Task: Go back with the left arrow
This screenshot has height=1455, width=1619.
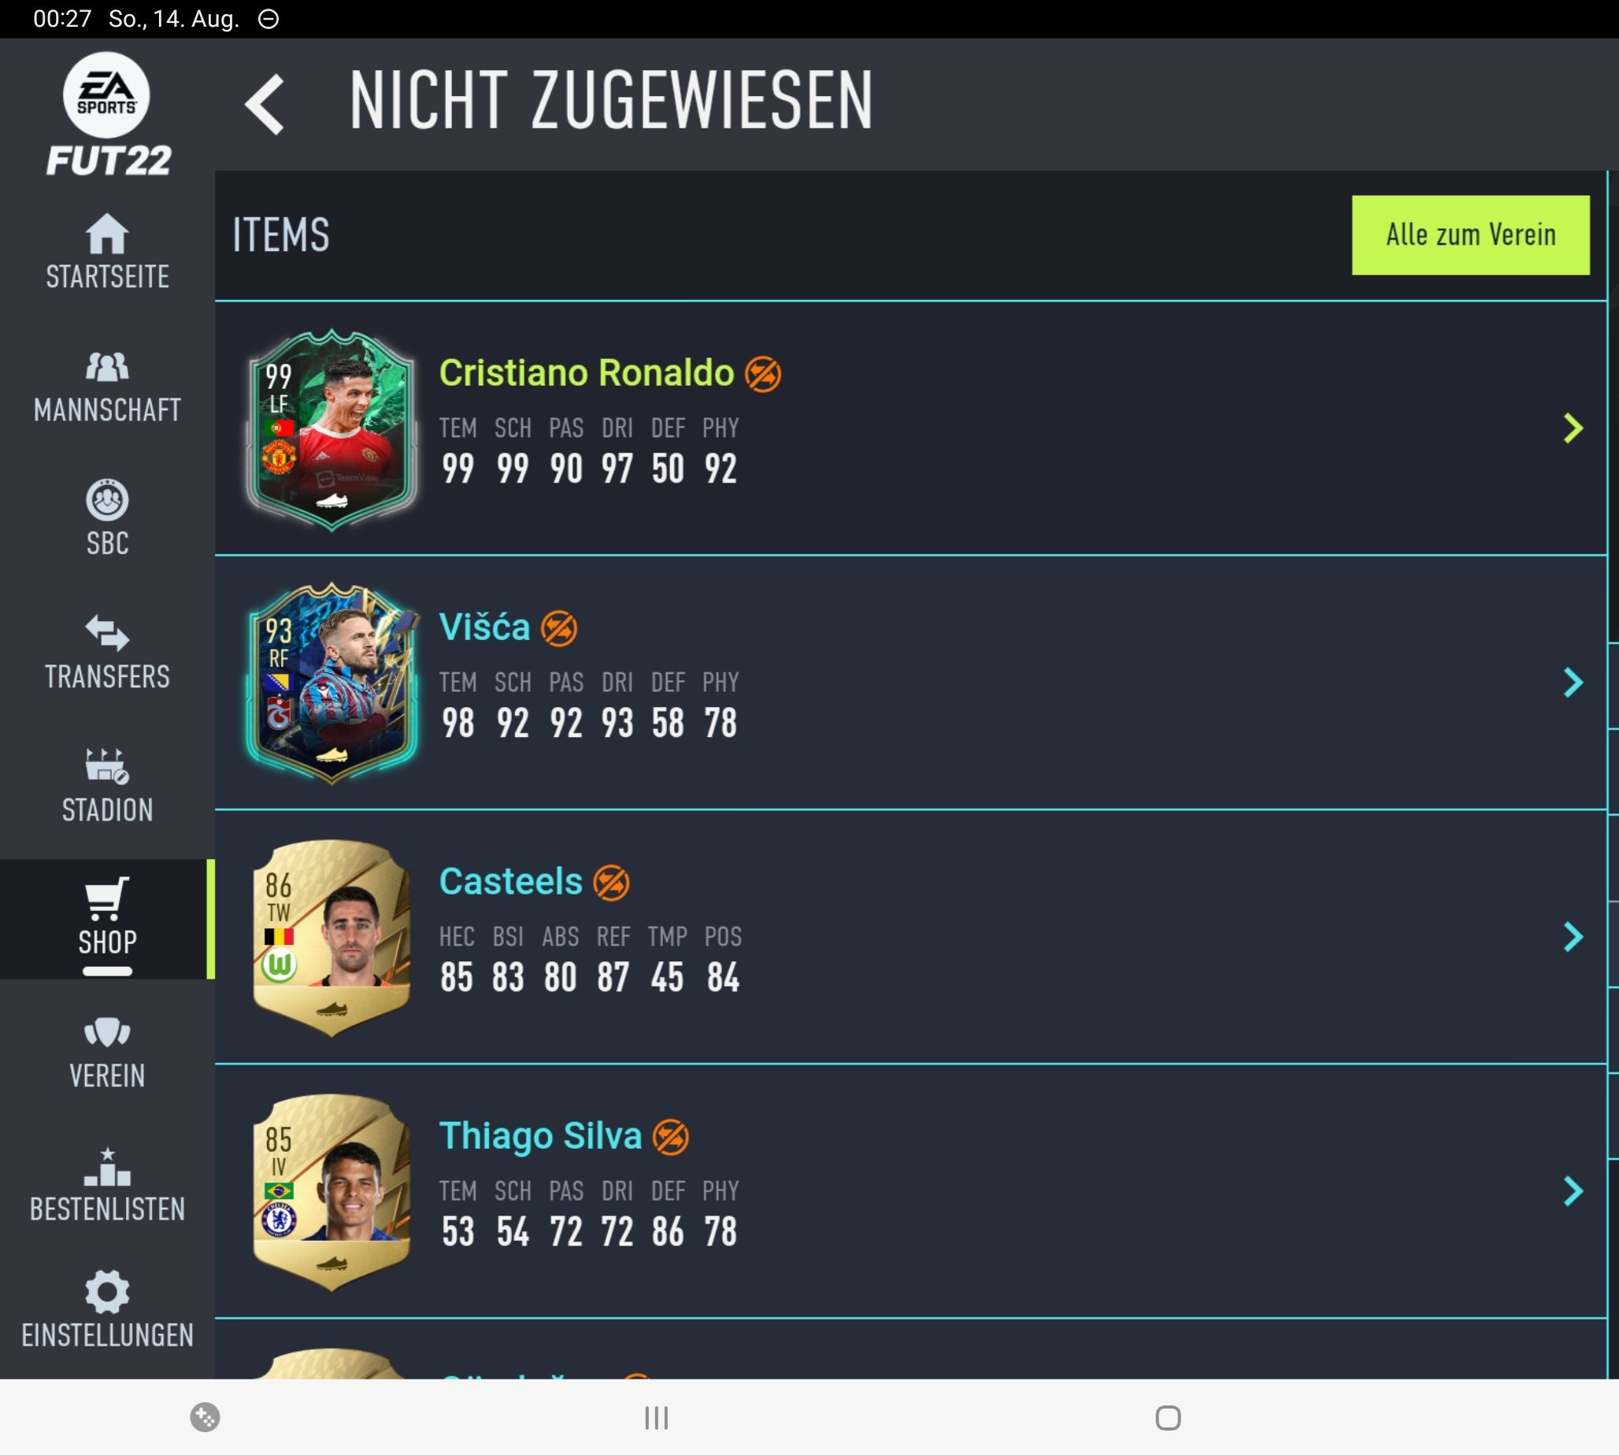Action: tap(265, 104)
